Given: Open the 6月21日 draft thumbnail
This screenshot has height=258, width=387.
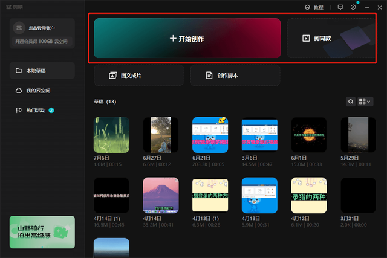Looking at the screenshot, I should pyautogui.click(x=210, y=135).
